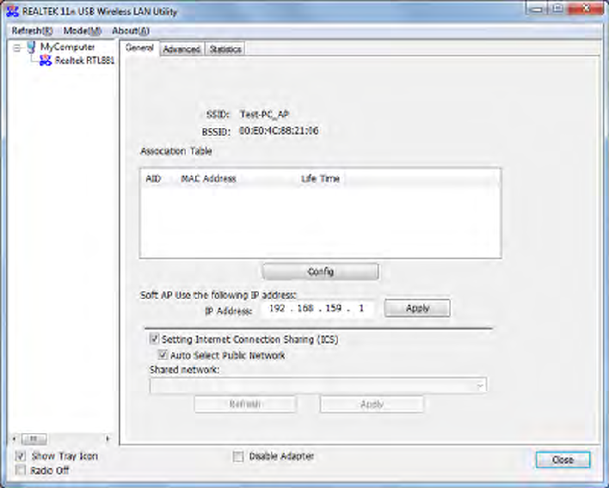
Task: Click the MAC Address column header
Action: (208, 179)
